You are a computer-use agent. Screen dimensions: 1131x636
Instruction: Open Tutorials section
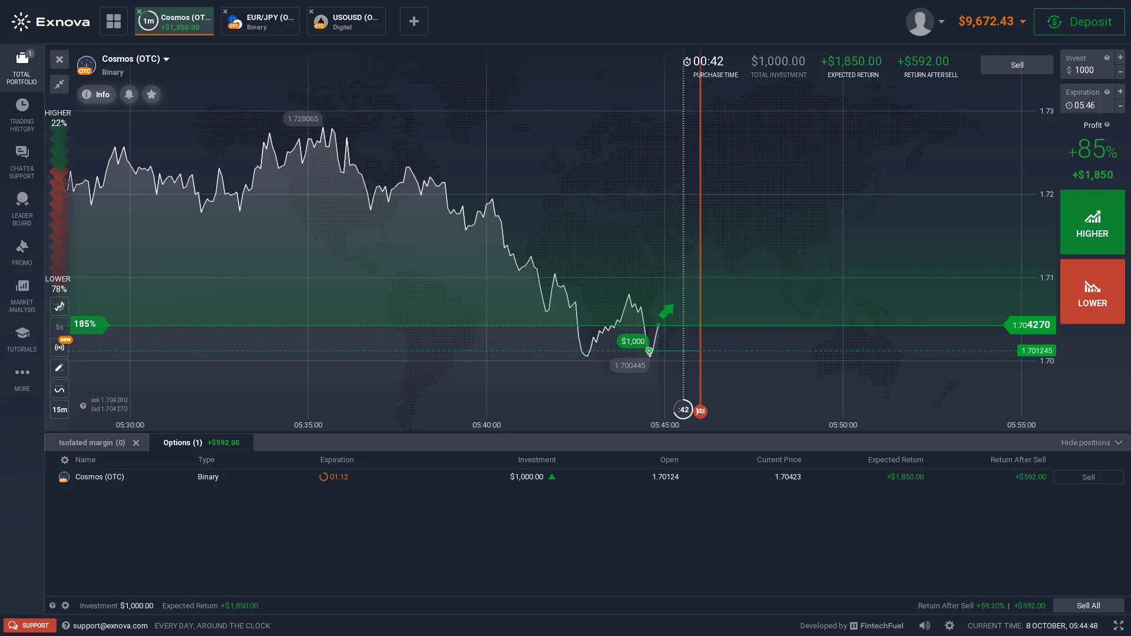click(22, 339)
